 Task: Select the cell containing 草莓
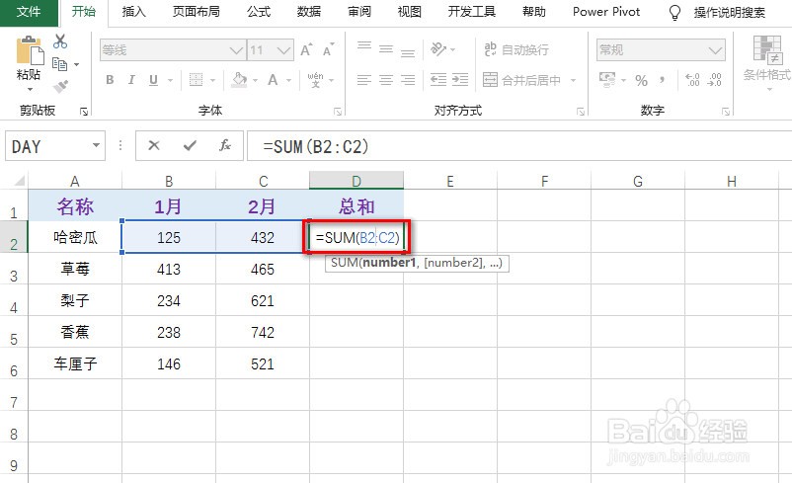(x=75, y=269)
